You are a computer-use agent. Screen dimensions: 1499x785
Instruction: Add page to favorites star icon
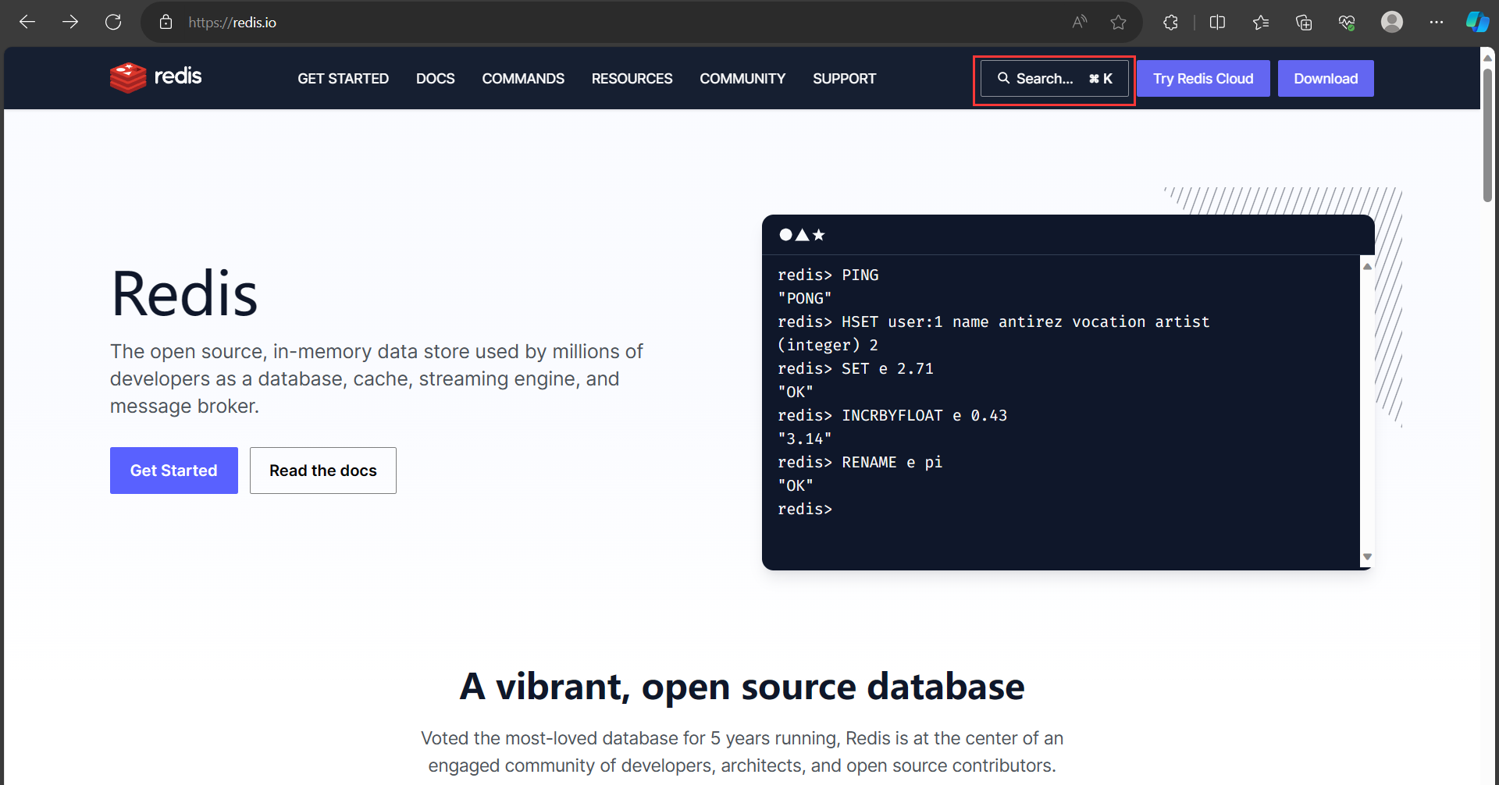coord(1118,22)
